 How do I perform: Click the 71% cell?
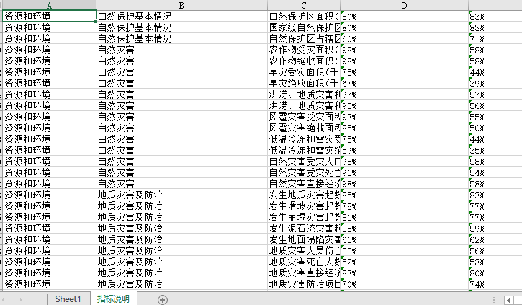pos(495,38)
